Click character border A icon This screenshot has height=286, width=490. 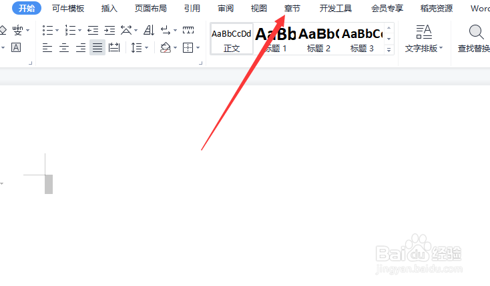(16, 48)
